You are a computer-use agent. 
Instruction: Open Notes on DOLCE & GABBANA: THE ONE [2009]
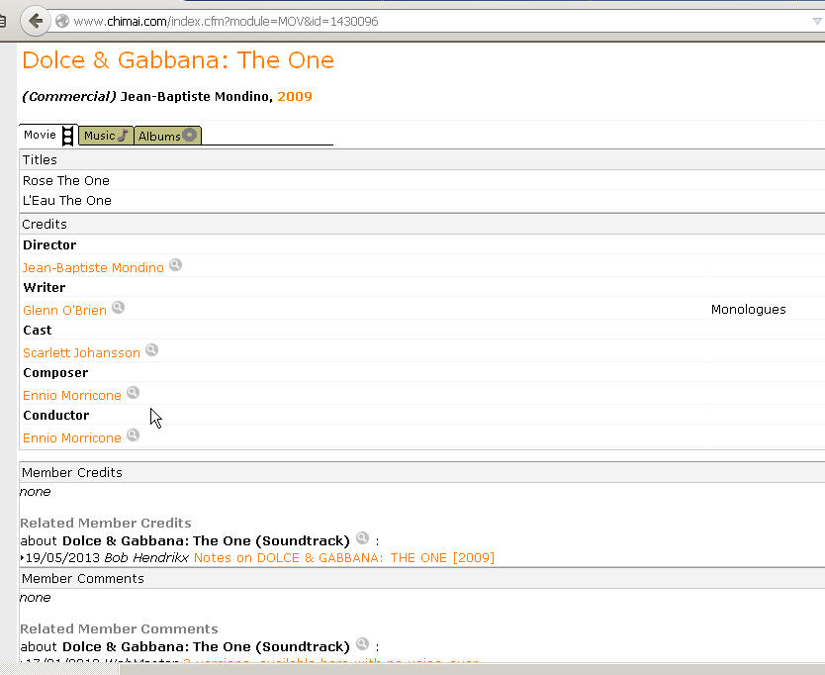pyautogui.click(x=344, y=557)
